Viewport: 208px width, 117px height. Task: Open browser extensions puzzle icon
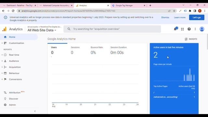point(190,11)
